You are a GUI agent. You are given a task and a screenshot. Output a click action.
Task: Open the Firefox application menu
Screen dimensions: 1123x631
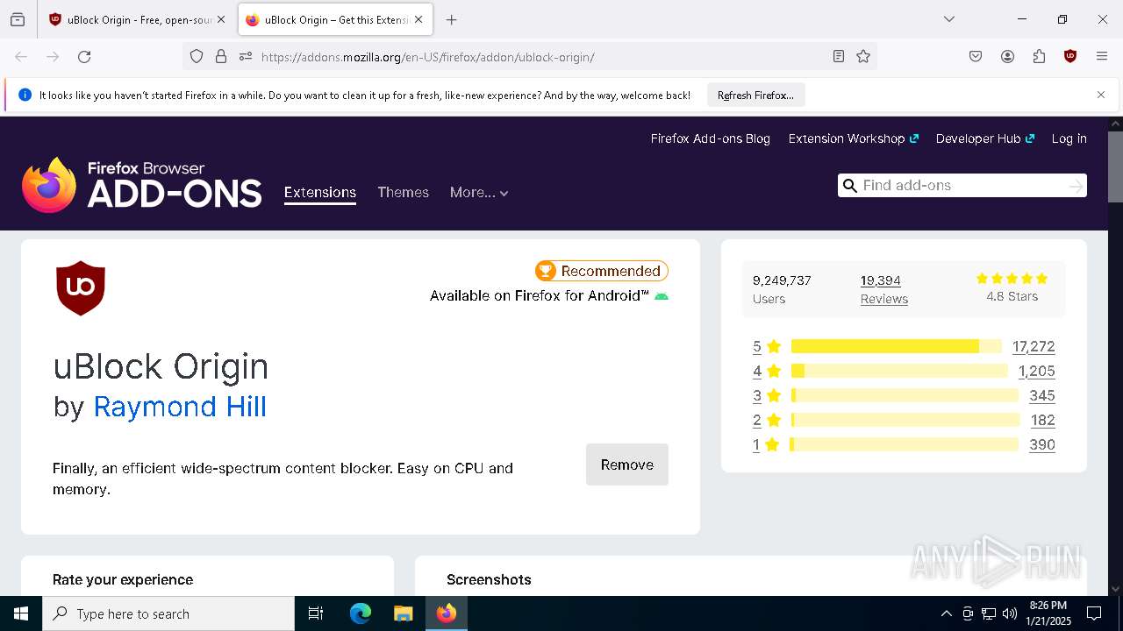tap(1102, 57)
